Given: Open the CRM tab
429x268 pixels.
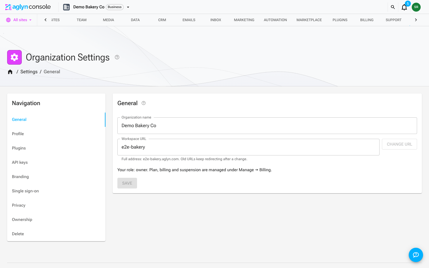Looking at the screenshot, I should click(162, 20).
